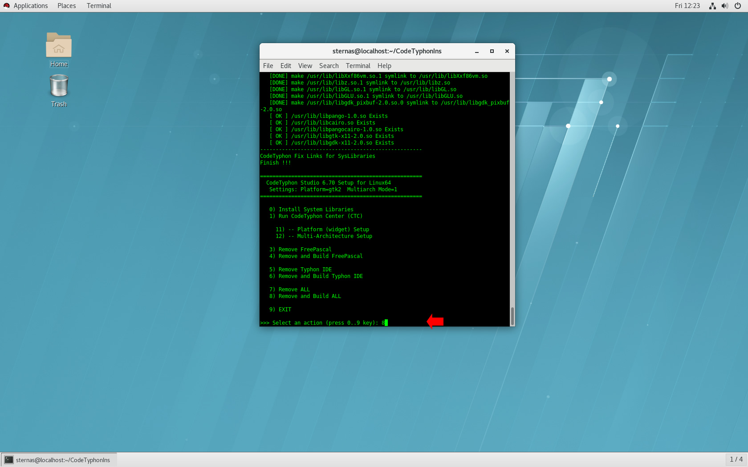This screenshot has width=748, height=467.
Task: Open the terminal Edit menu
Action: point(286,66)
